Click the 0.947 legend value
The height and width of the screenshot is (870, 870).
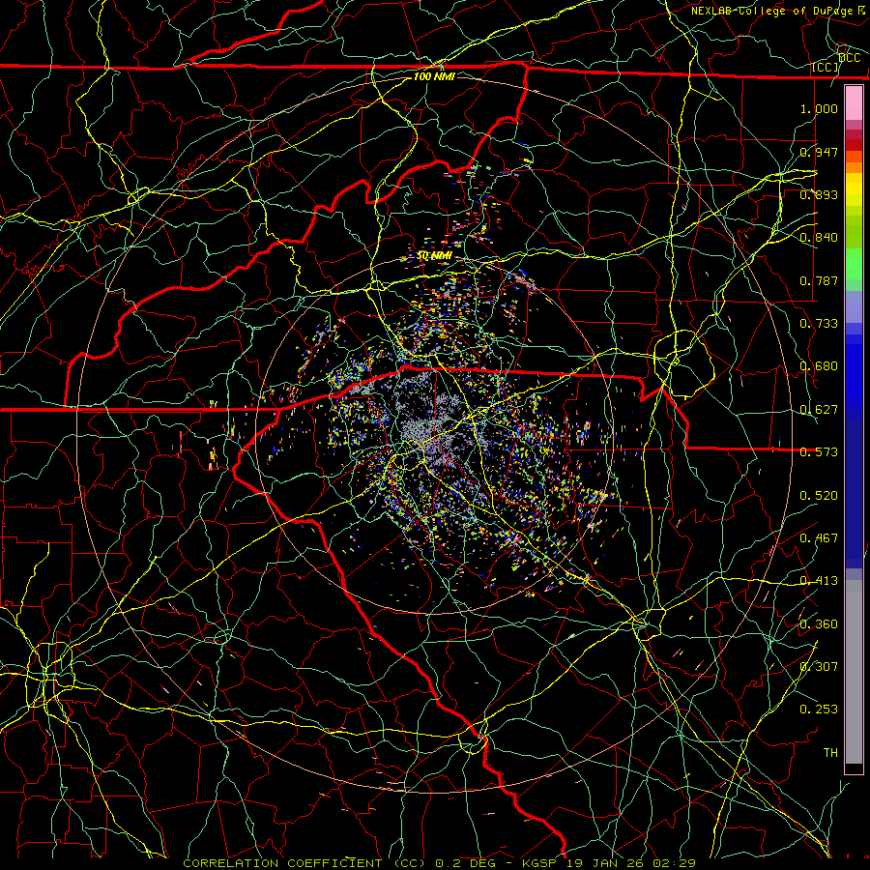[x=819, y=152]
